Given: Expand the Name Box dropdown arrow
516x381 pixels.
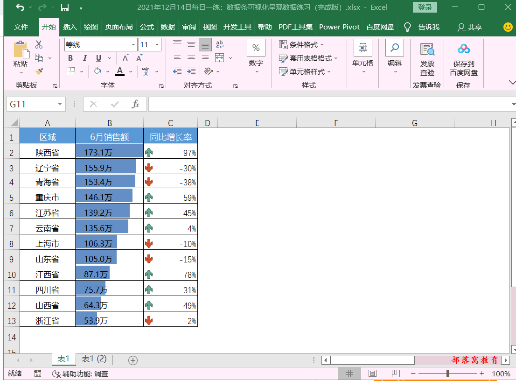Looking at the screenshot, I should (x=60, y=104).
